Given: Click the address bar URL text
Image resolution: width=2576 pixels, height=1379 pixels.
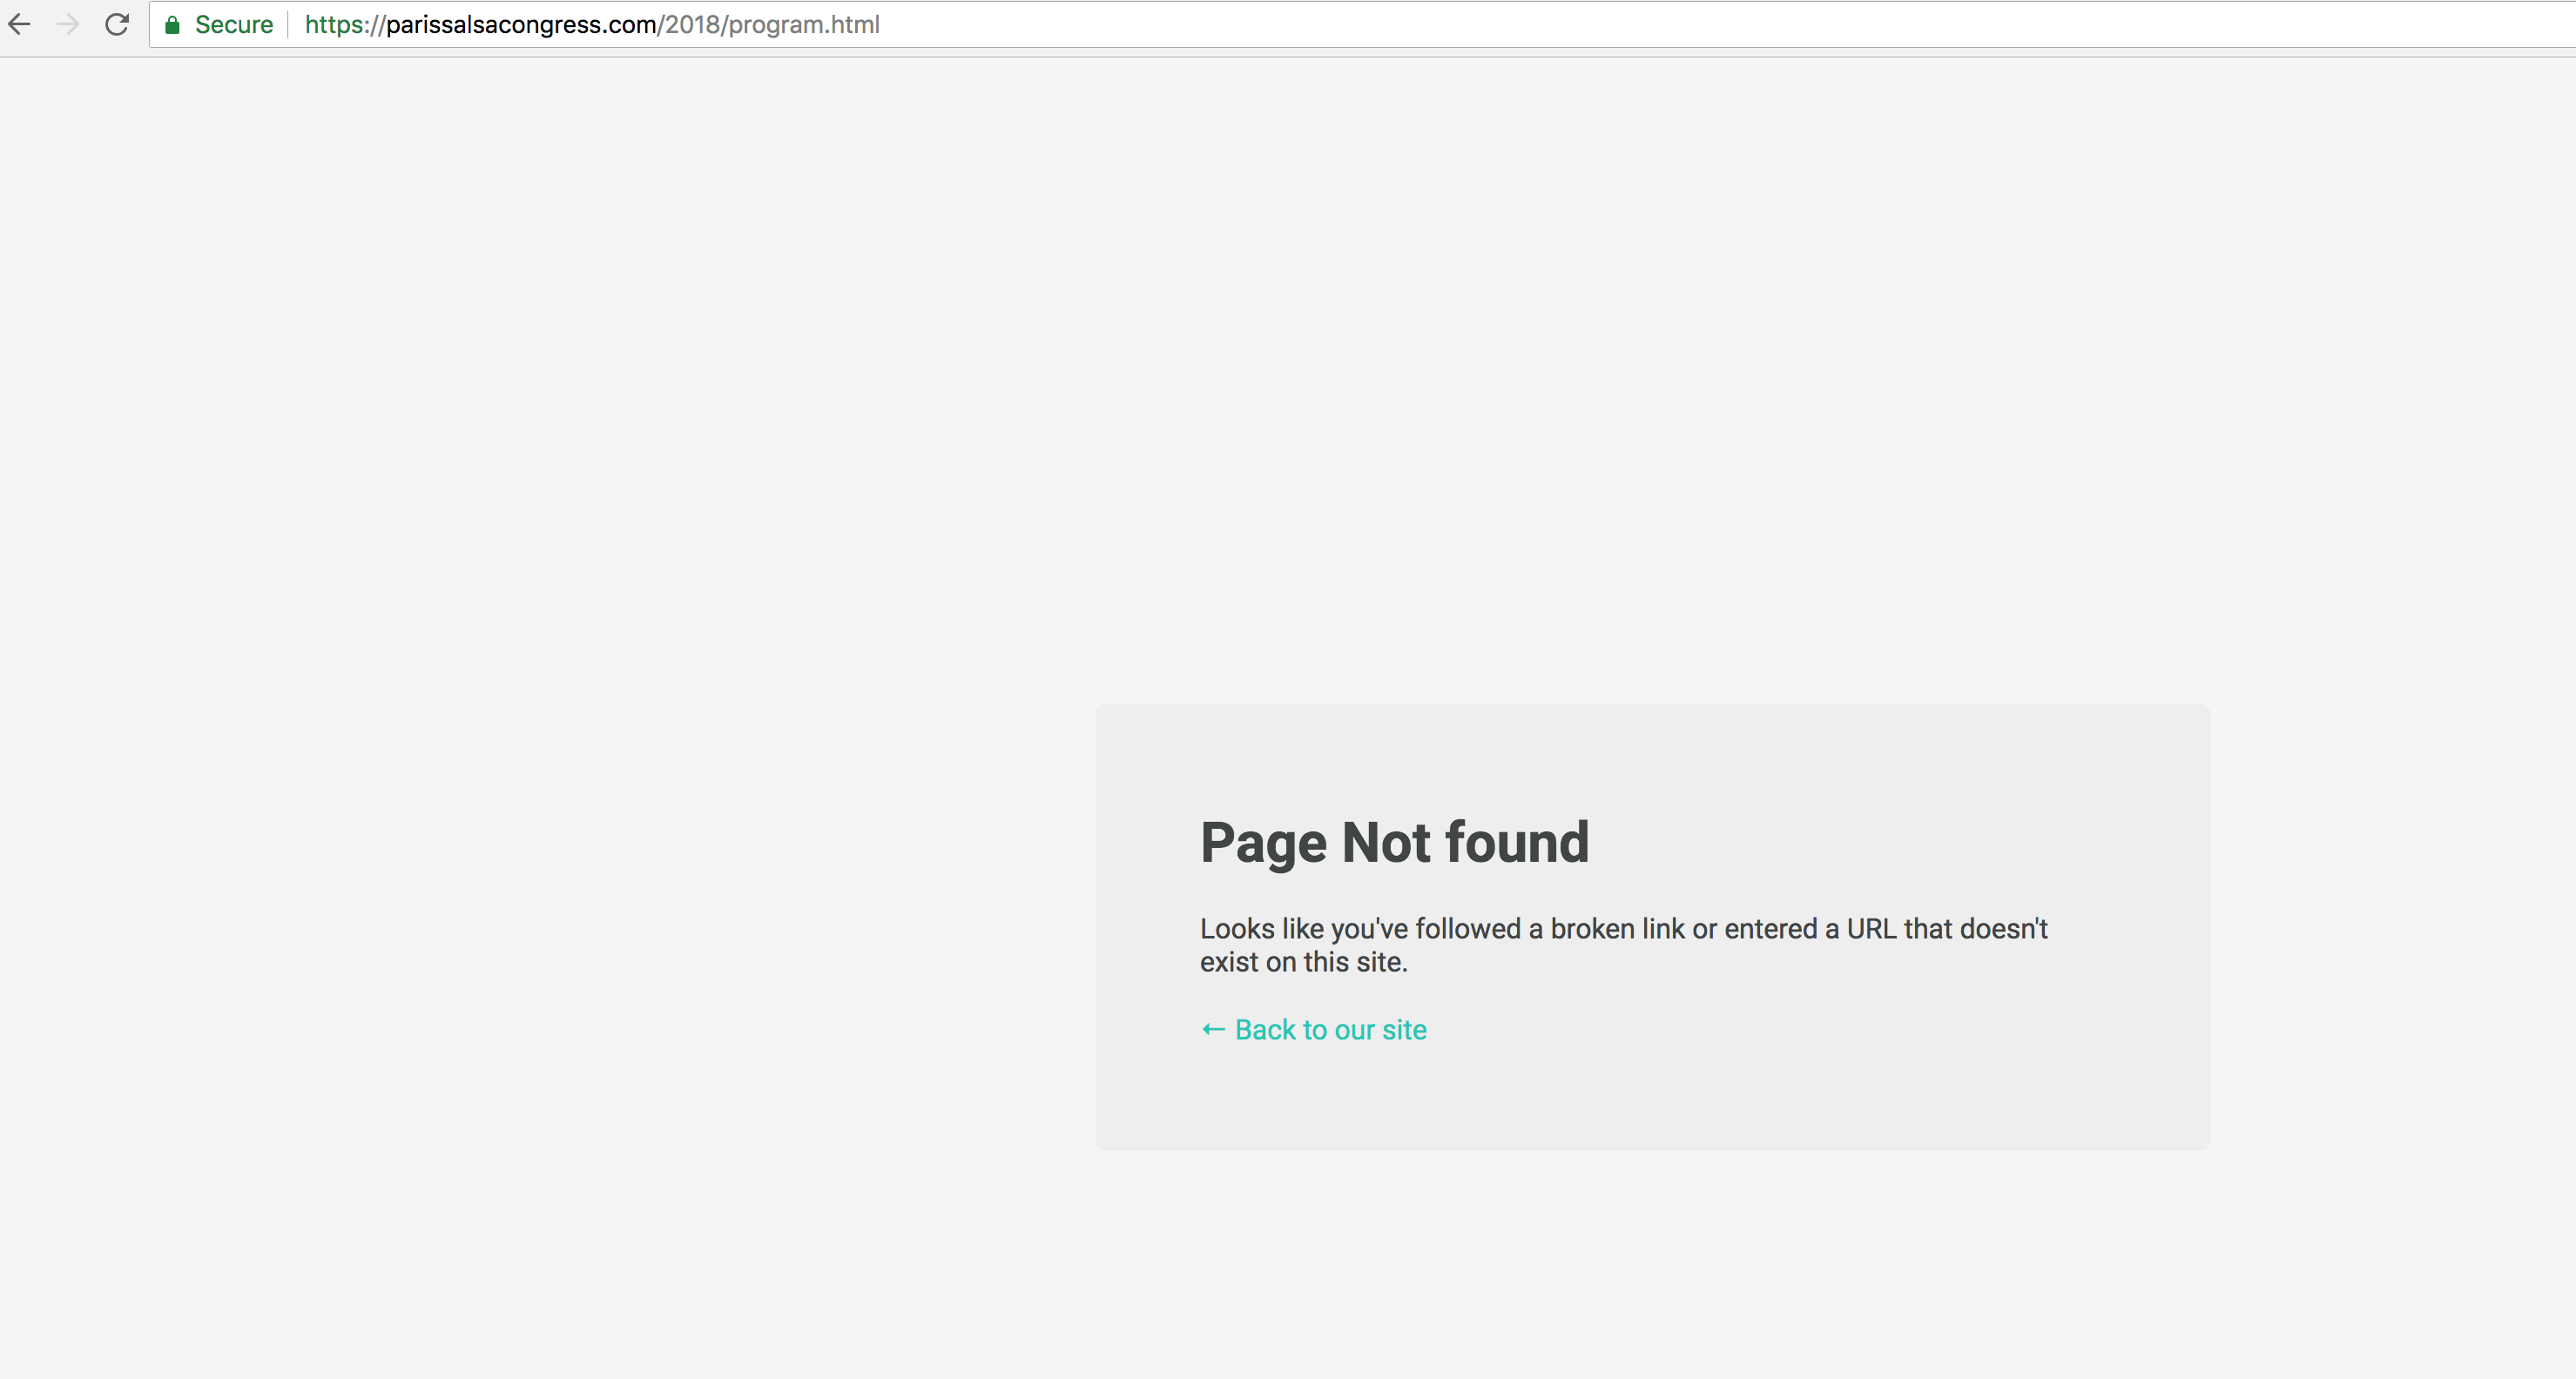Looking at the screenshot, I should click(x=592, y=25).
